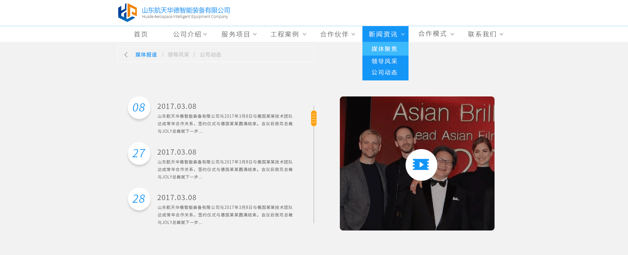Click the back arrow in the breadcrumb bar
This screenshot has height=255, width=628.
pos(126,55)
